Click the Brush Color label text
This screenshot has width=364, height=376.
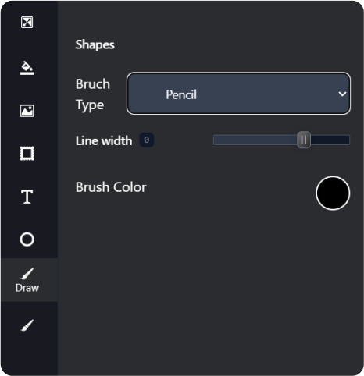tap(111, 187)
